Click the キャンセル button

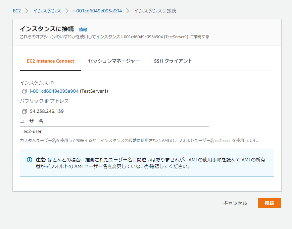tap(235, 203)
